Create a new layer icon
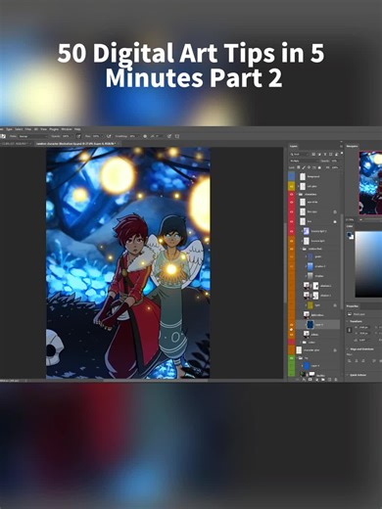 coord(329,380)
